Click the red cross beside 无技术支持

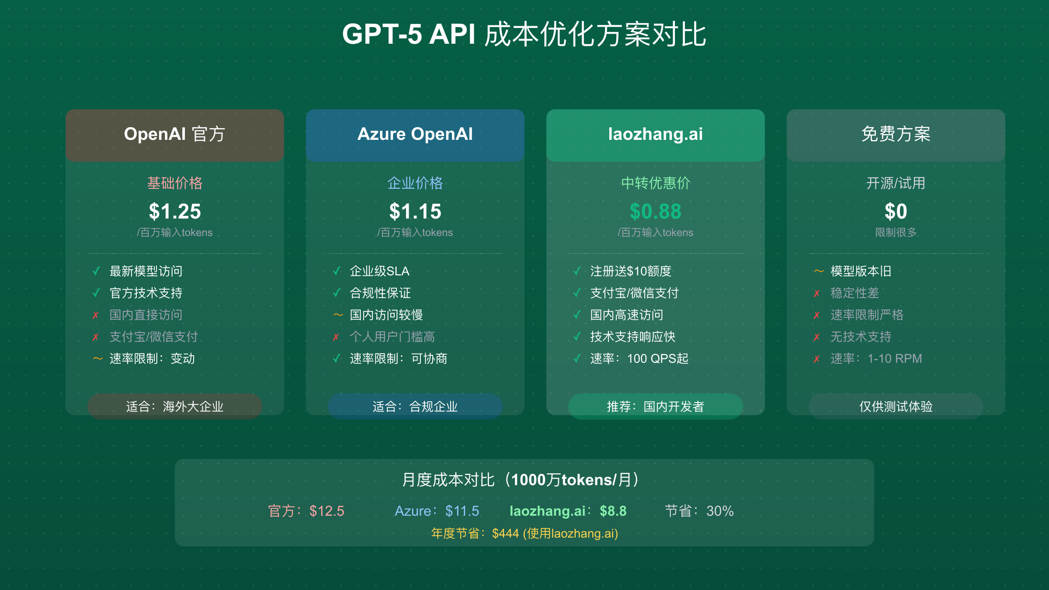(x=817, y=337)
